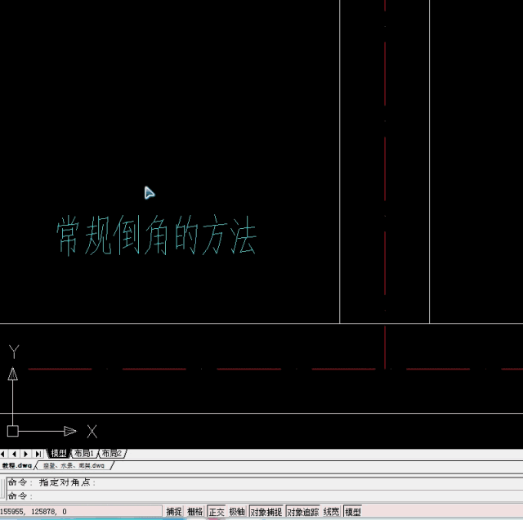This screenshot has height=520, width=523.
Task: Toggle 捕捉 snap mode in status bar
Action: pos(174,512)
